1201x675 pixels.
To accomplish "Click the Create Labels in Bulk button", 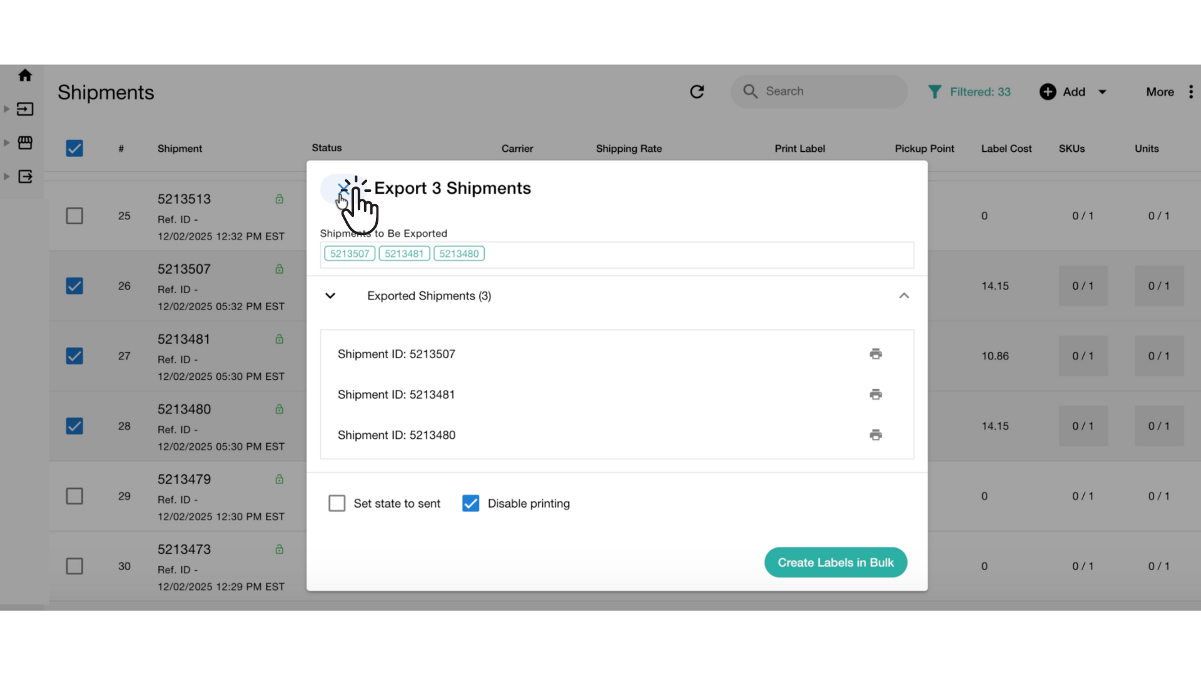I will click(x=836, y=562).
